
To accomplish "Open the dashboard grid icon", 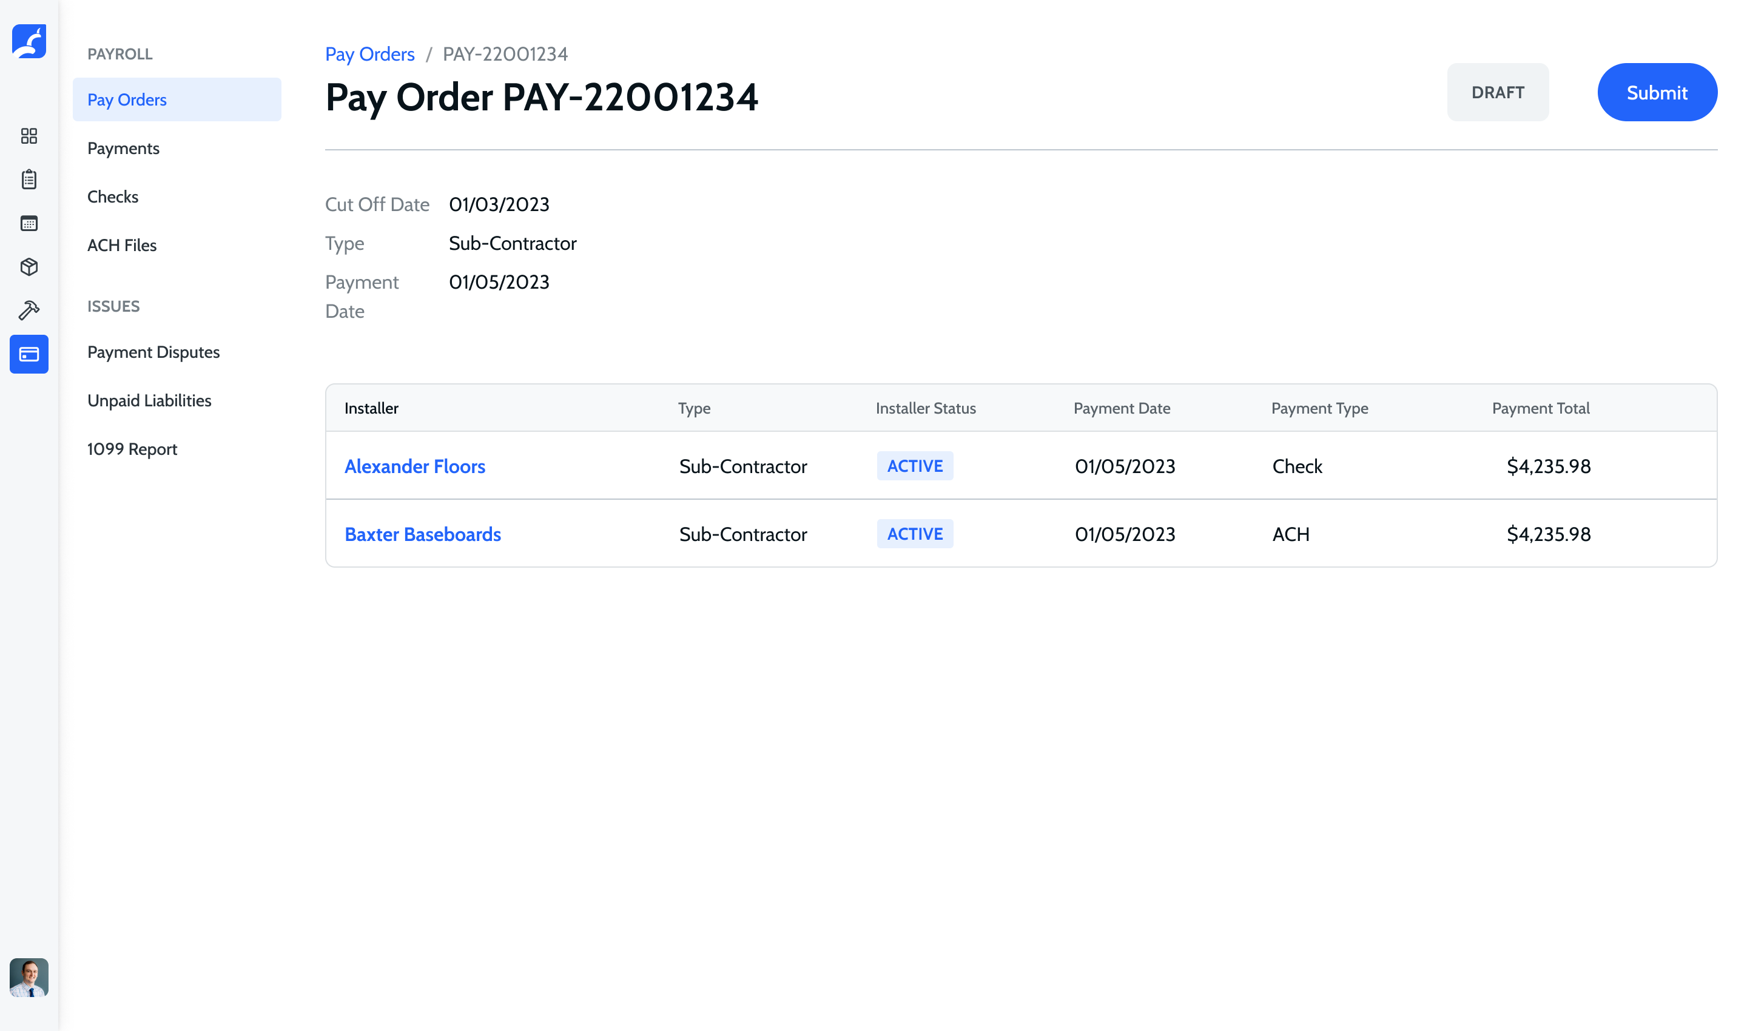I will coord(29,136).
